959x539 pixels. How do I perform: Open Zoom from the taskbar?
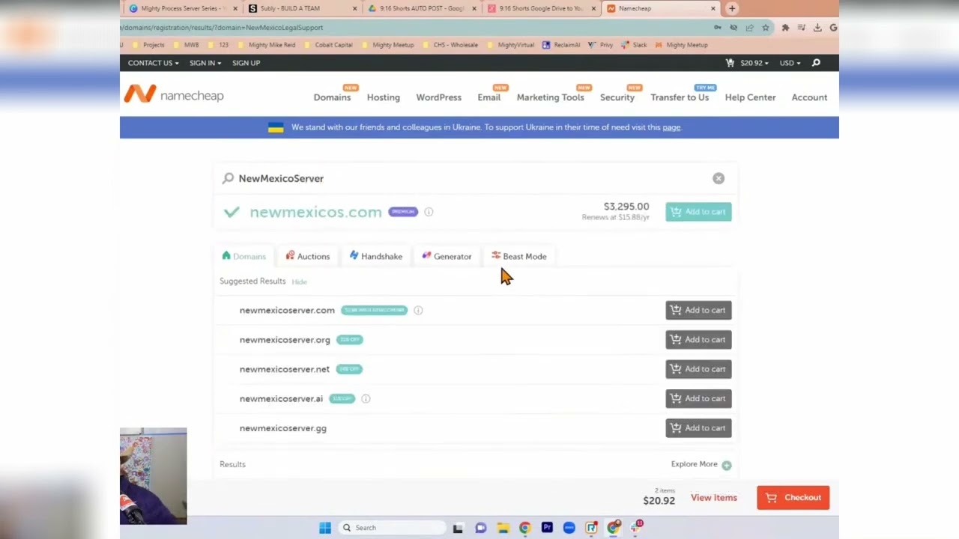point(569,528)
